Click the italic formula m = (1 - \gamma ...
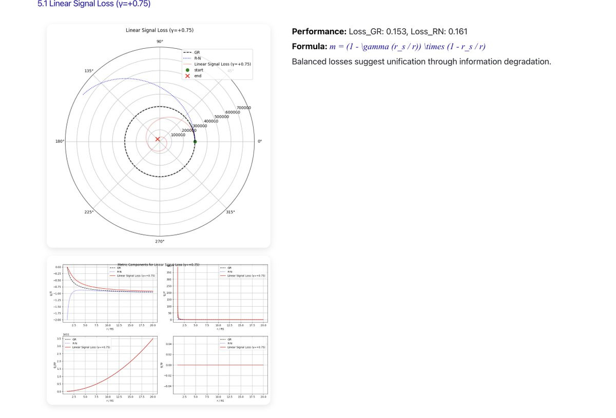 point(408,47)
